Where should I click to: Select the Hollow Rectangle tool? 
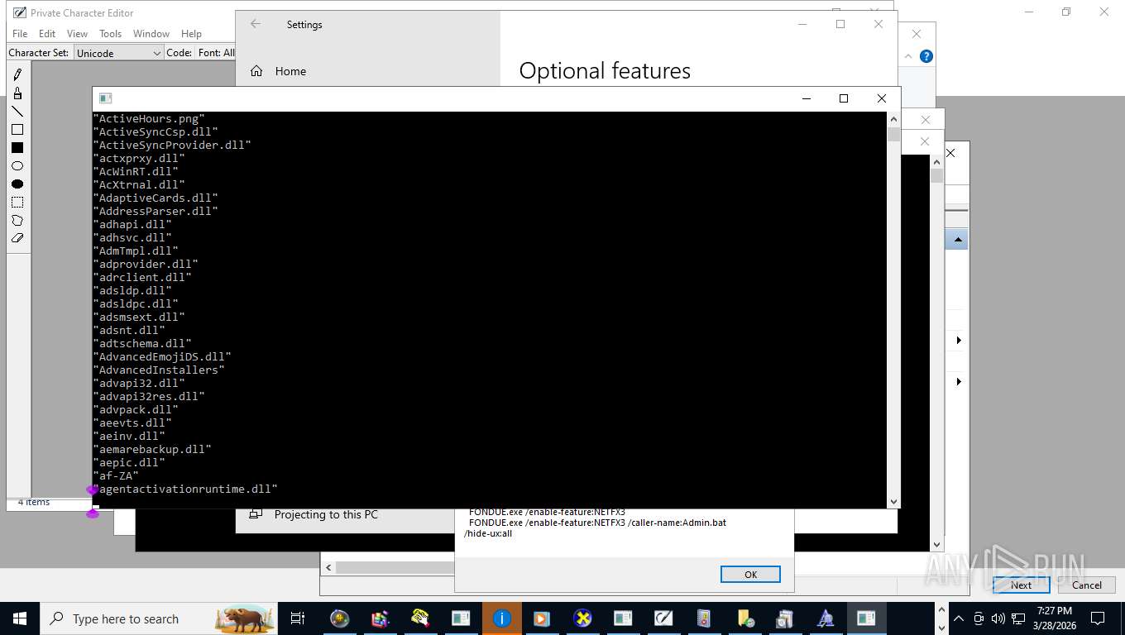(x=17, y=130)
